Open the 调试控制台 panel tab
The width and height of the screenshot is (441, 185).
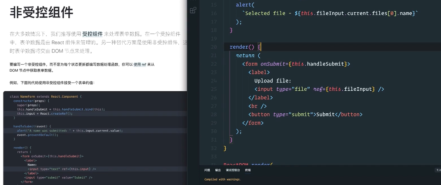pos(233,170)
